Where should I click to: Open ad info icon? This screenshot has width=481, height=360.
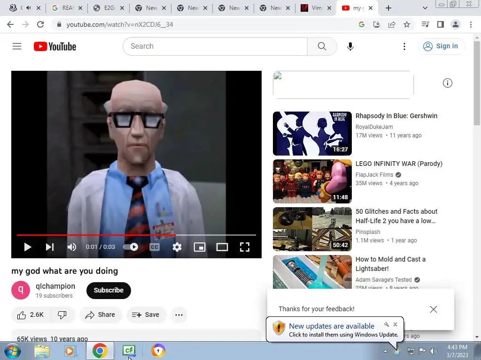(448, 83)
